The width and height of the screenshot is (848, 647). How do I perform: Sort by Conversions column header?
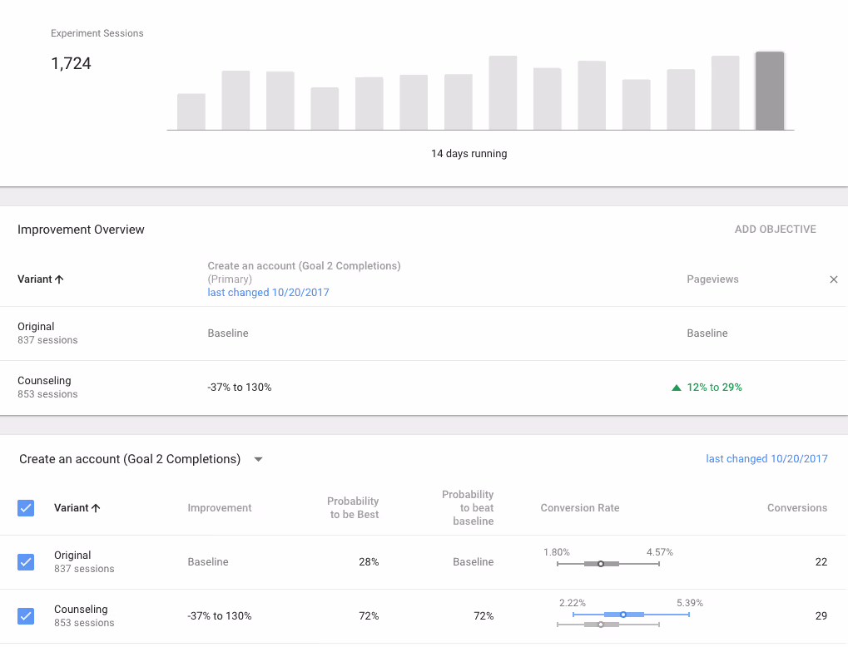tap(796, 508)
